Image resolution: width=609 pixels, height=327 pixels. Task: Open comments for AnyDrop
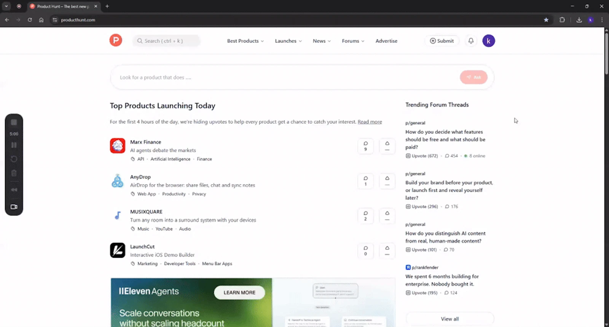coord(365,181)
